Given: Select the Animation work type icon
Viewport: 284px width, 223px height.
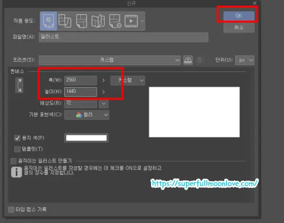Looking at the screenshot, I should tap(131, 21).
